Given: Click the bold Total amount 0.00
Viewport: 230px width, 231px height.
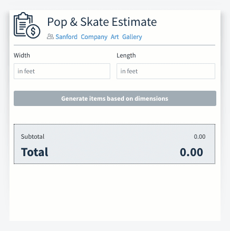Looking at the screenshot, I should coord(191,152).
